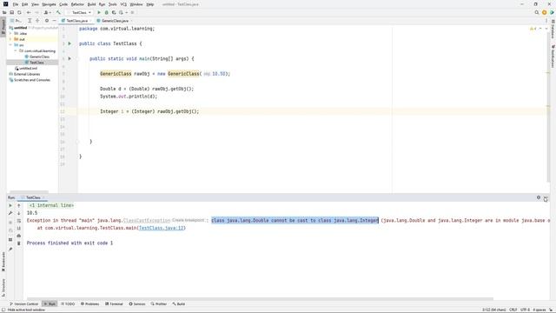
Task: Open the File menu
Action: 16,4
